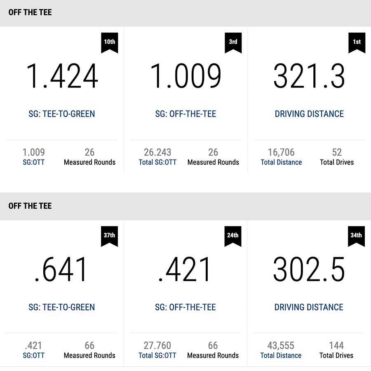Open Driving Distance link under 321.3

click(309, 114)
